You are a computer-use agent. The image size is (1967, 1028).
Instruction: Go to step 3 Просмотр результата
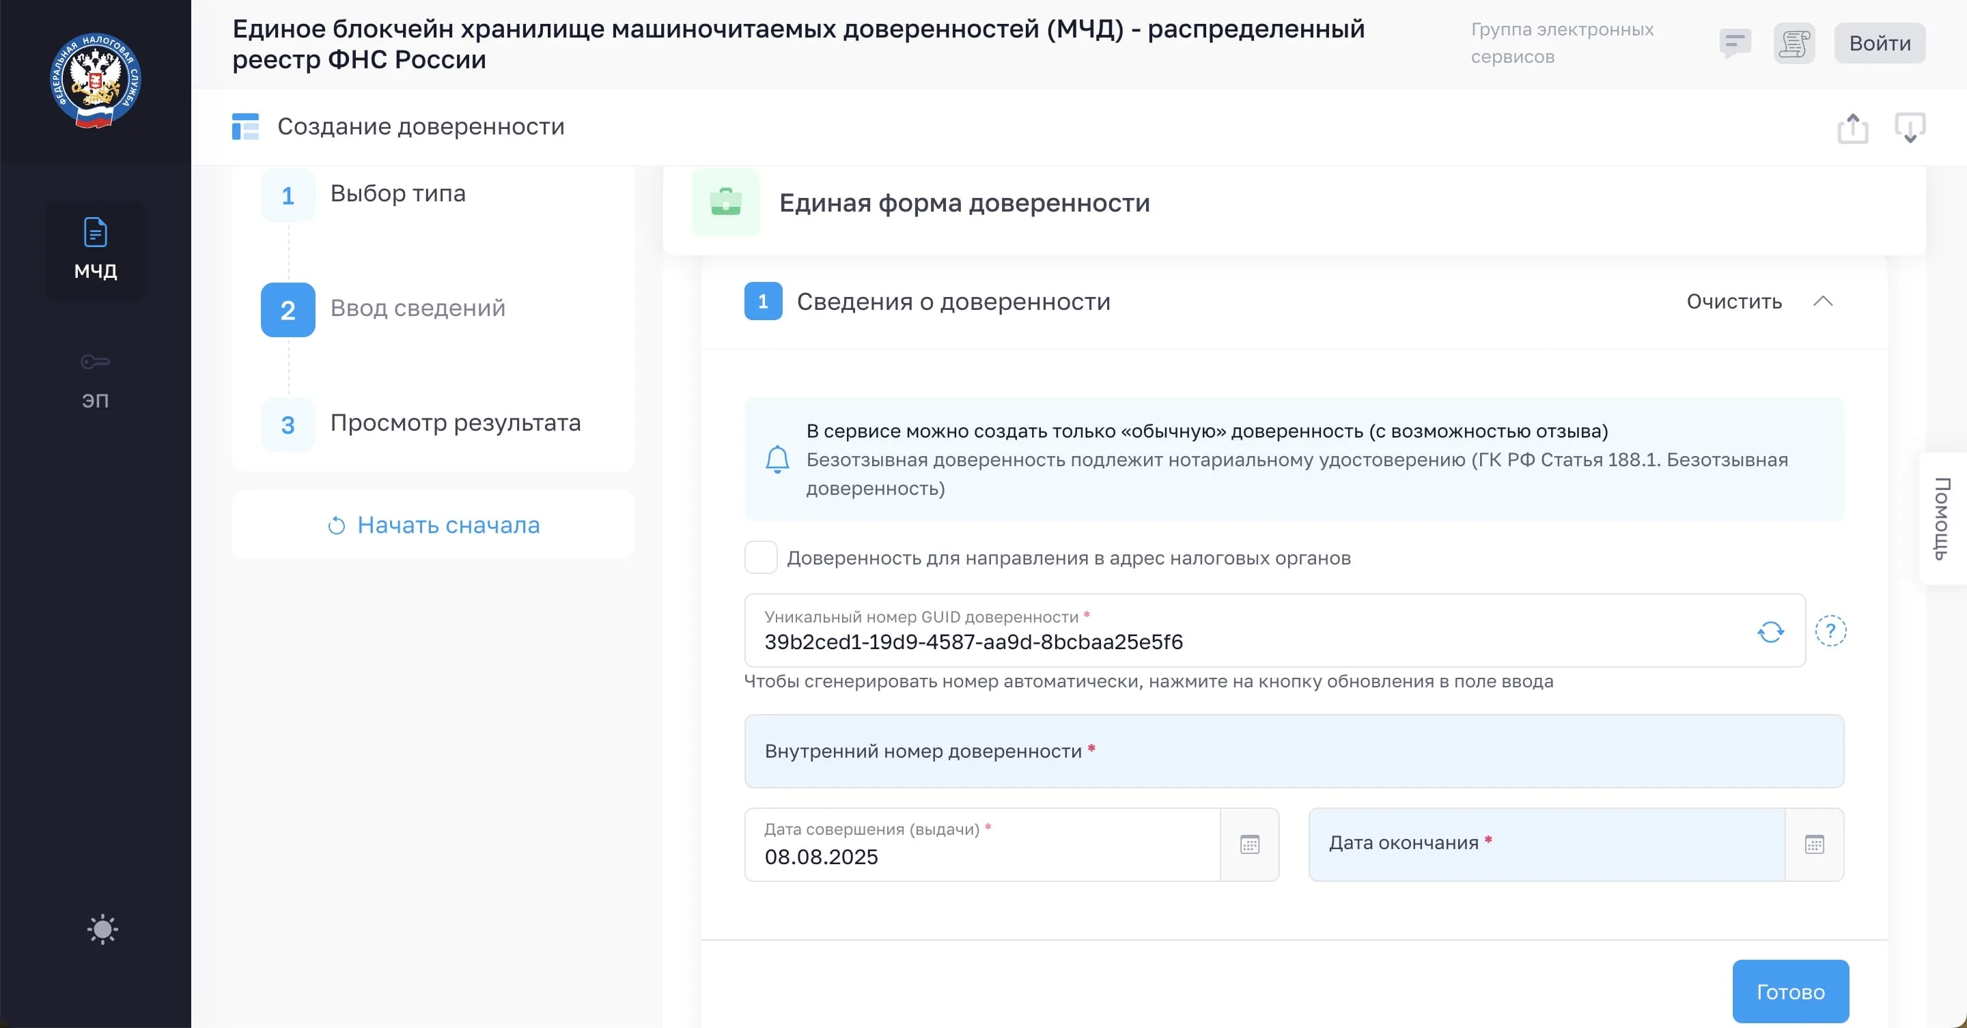455,423
